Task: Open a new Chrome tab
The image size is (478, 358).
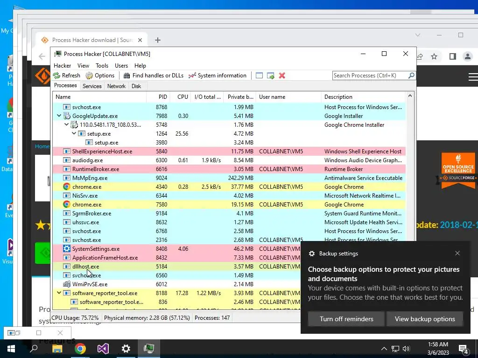Action: click(158, 40)
